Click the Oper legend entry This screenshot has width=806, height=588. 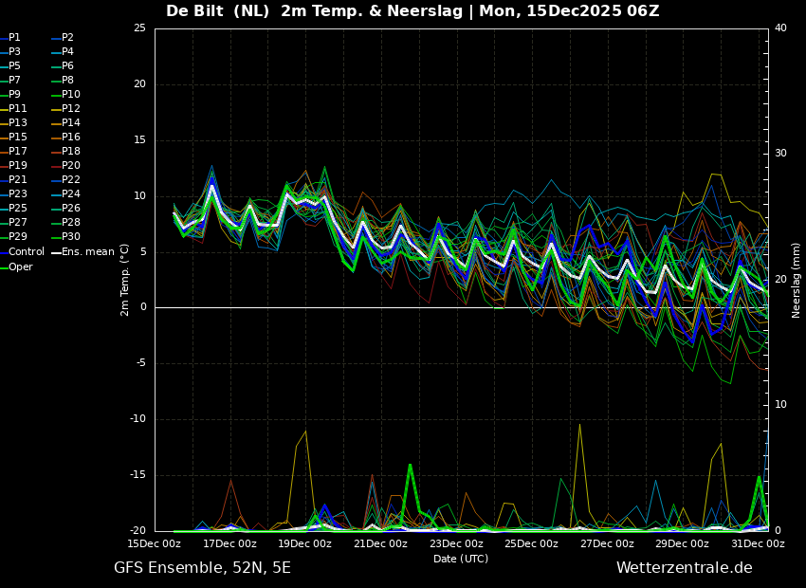(21, 267)
